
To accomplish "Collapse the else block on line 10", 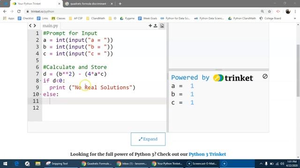I will click(41, 94).
